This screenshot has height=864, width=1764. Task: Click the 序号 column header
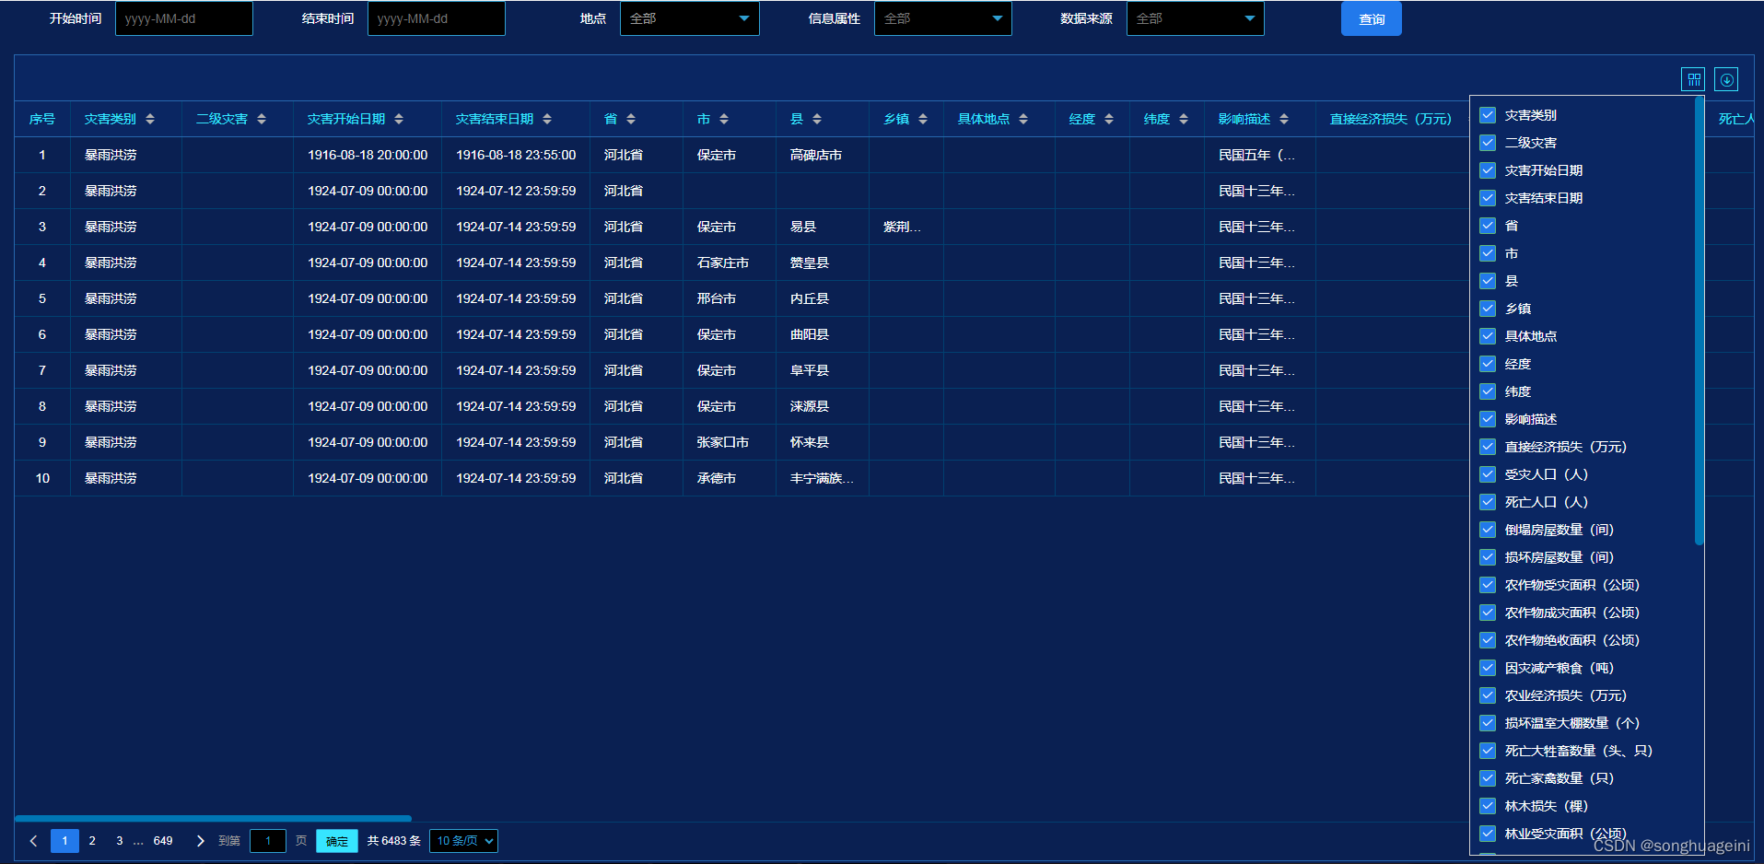pos(42,119)
